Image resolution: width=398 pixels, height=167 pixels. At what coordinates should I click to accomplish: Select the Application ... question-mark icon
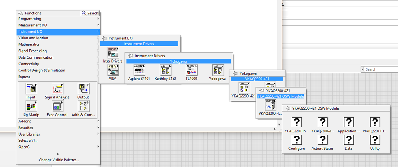(349, 122)
